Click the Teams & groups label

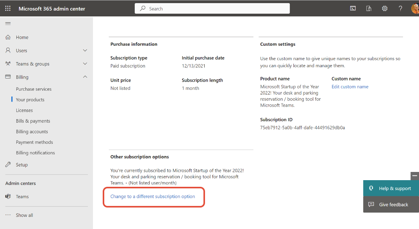click(32, 64)
